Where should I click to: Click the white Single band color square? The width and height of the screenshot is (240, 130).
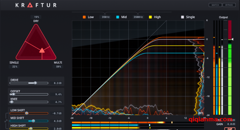point(182,17)
